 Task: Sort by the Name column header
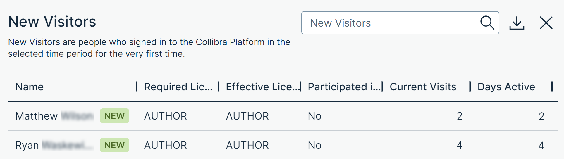[x=30, y=87]
